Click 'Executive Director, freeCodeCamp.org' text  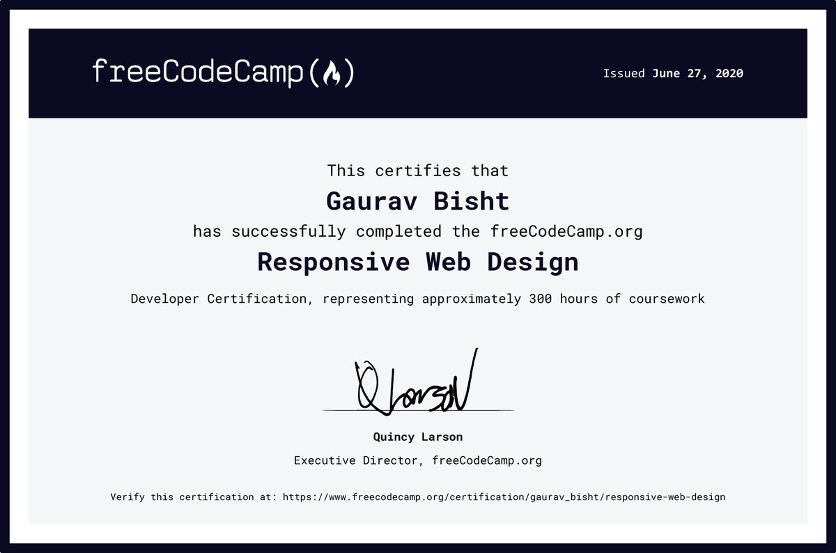coord(418,460)
